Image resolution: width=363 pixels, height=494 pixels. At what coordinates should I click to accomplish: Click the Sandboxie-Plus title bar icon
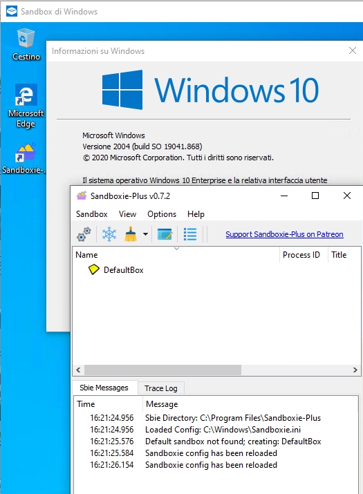82,196
